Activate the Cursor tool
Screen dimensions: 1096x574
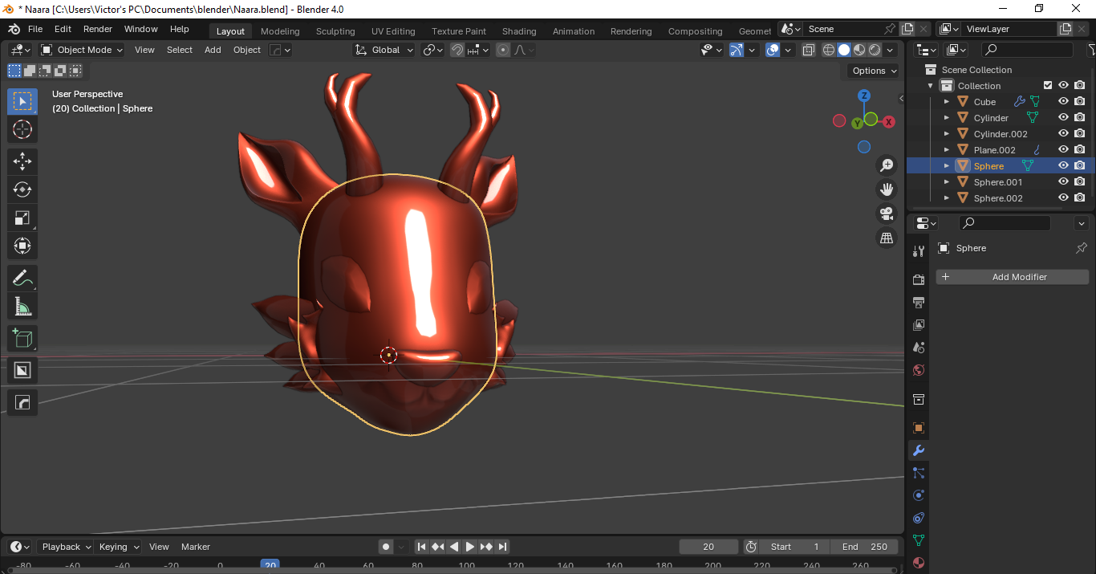22,130
